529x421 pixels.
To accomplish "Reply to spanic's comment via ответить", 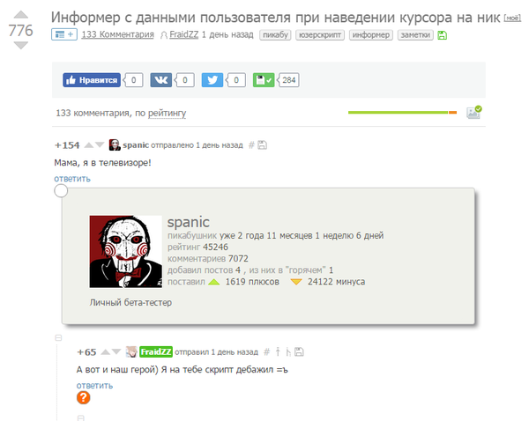I will (72, 178).
